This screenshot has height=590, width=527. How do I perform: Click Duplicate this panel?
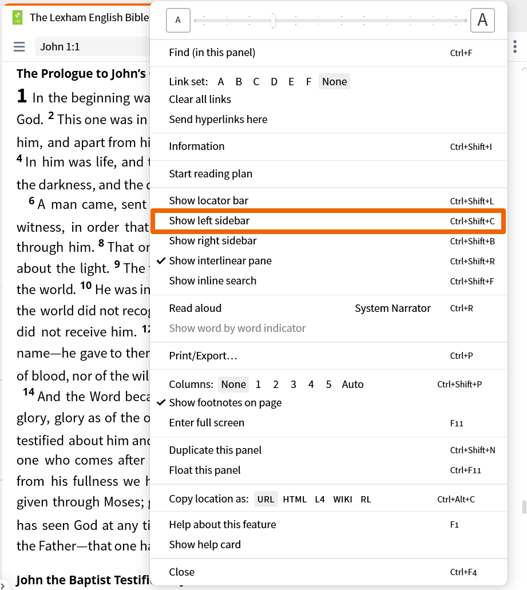click(x=329, y=450)
